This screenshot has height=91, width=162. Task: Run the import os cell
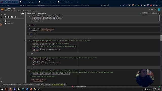click(29, 25)
